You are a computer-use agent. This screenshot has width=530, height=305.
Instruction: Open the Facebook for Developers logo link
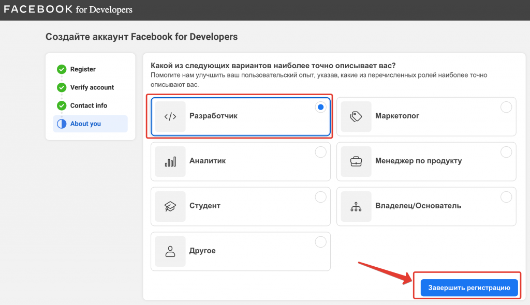(x=68, y=9)
